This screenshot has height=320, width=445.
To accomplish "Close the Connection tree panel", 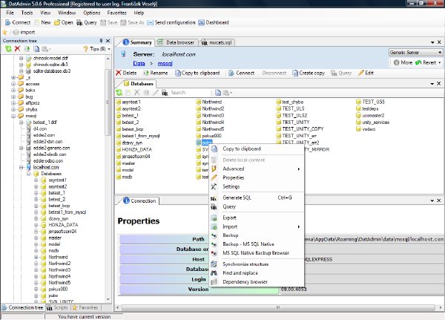I will coord(108,41).
